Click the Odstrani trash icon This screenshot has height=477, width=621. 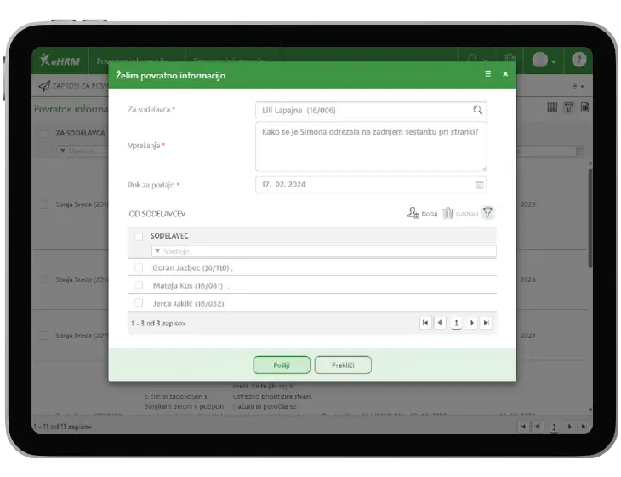pos(448,213)
